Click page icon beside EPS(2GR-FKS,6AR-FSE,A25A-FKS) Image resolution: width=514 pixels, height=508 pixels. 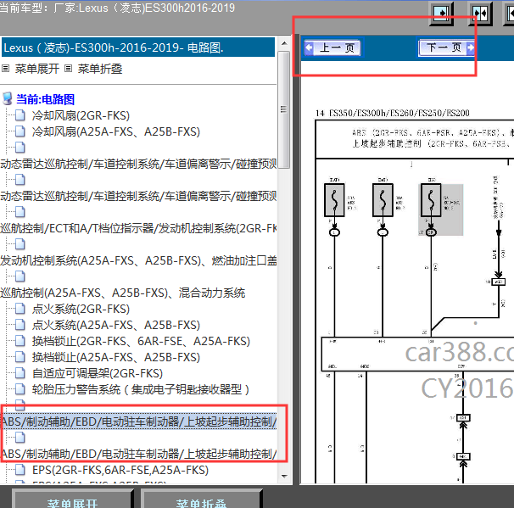(x=20, y=470)
